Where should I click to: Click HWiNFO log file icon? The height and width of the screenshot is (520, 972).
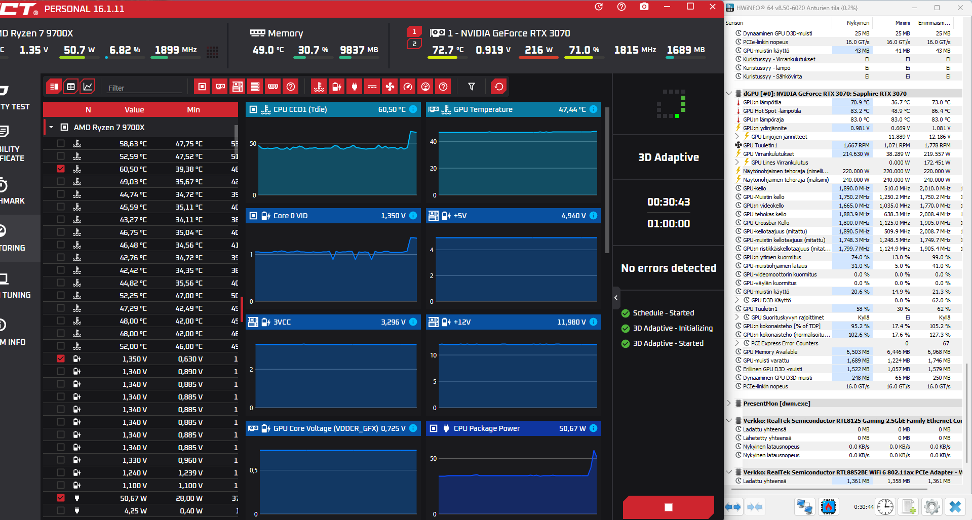coord(909,506)
